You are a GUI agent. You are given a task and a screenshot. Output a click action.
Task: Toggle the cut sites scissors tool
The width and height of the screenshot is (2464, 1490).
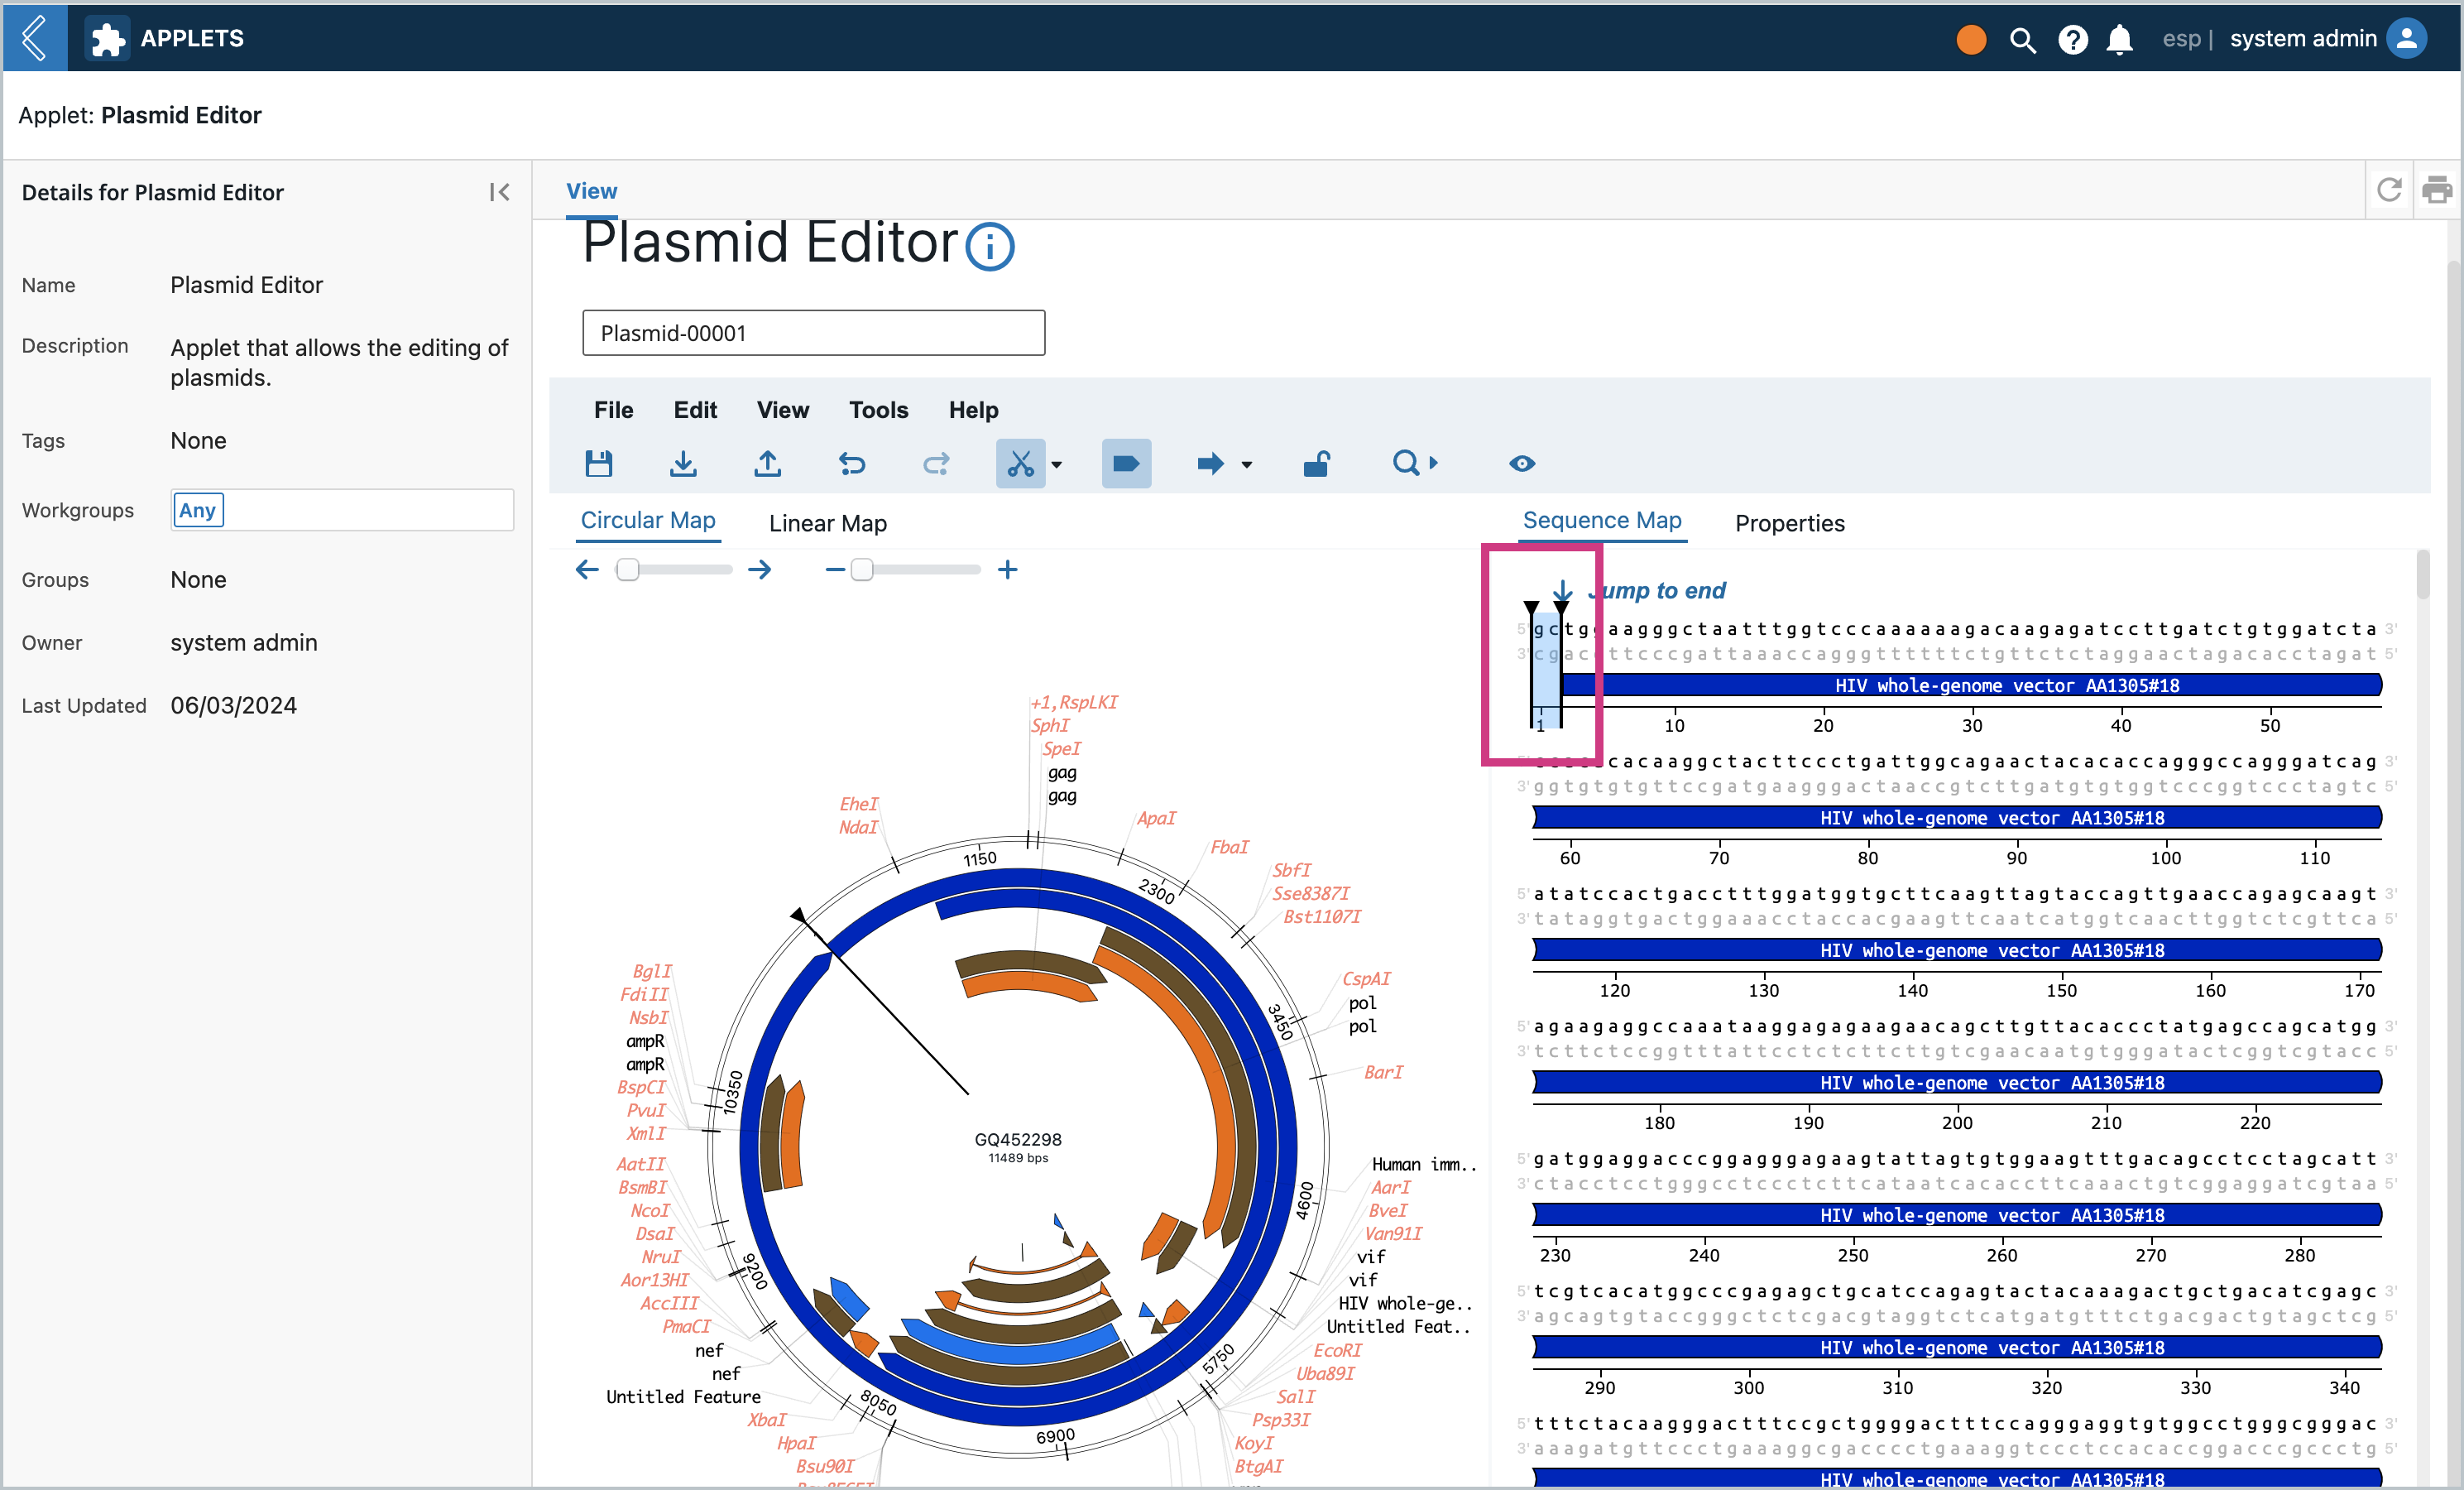tap(1020, 464)
